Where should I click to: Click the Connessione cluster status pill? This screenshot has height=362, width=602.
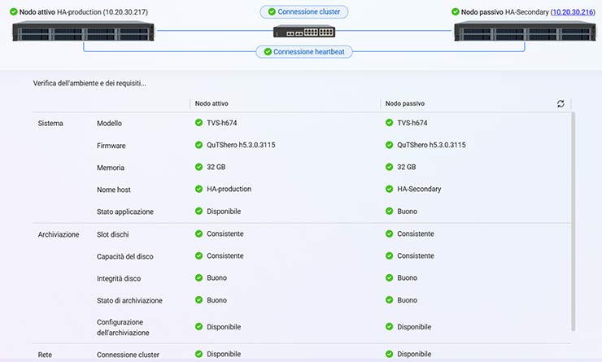click(x=304, y=12)
